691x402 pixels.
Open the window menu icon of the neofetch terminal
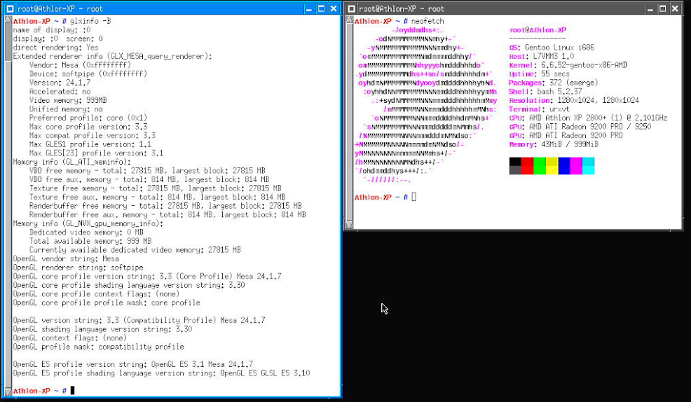coord(351,8)
